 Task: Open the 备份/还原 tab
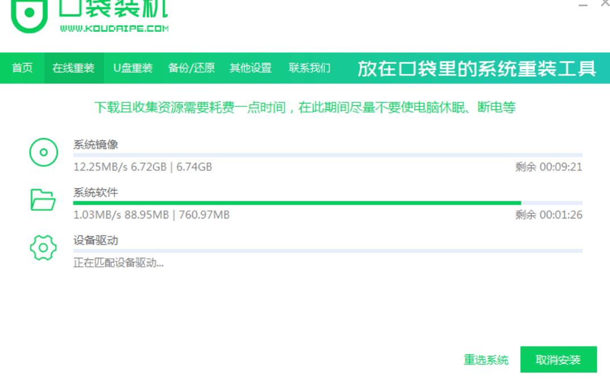(x=191, y=68)
